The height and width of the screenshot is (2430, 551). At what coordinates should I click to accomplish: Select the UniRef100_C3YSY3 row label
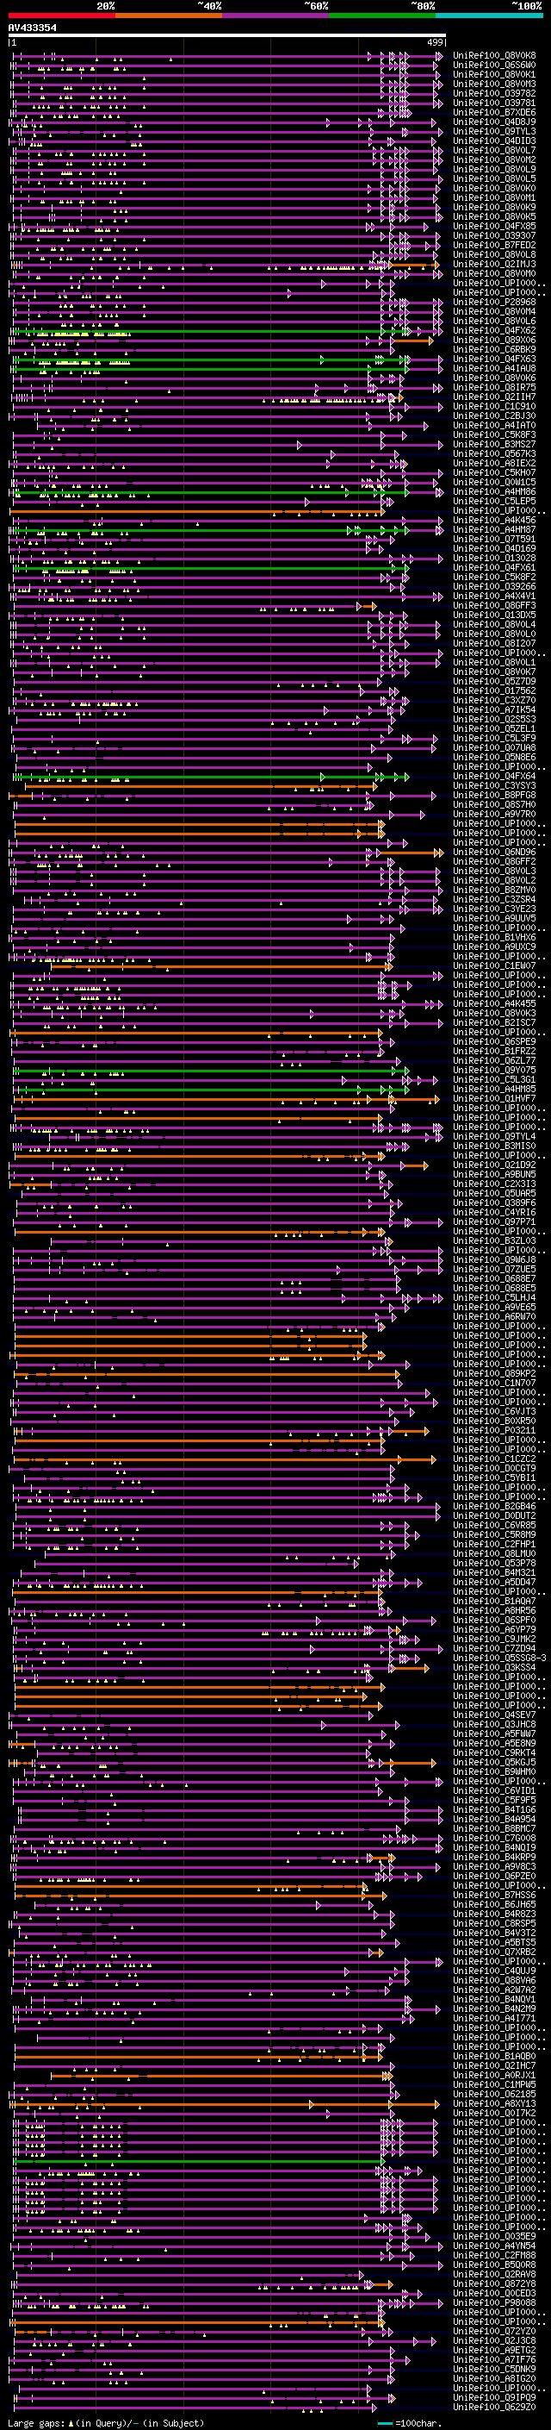[494, 786]
